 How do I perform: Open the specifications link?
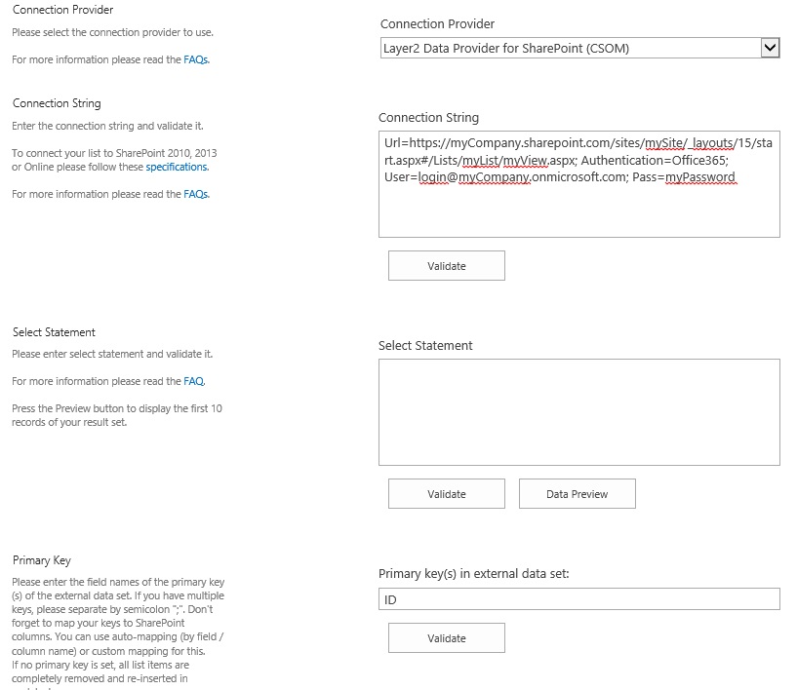tap(177, 167)
